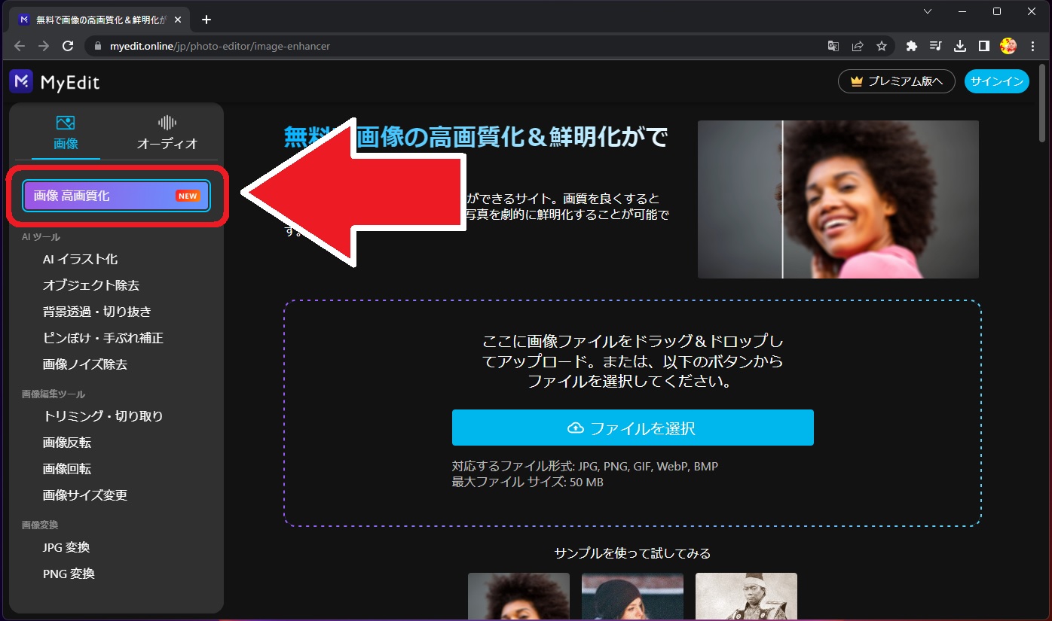Open the media controls icon

936,46
